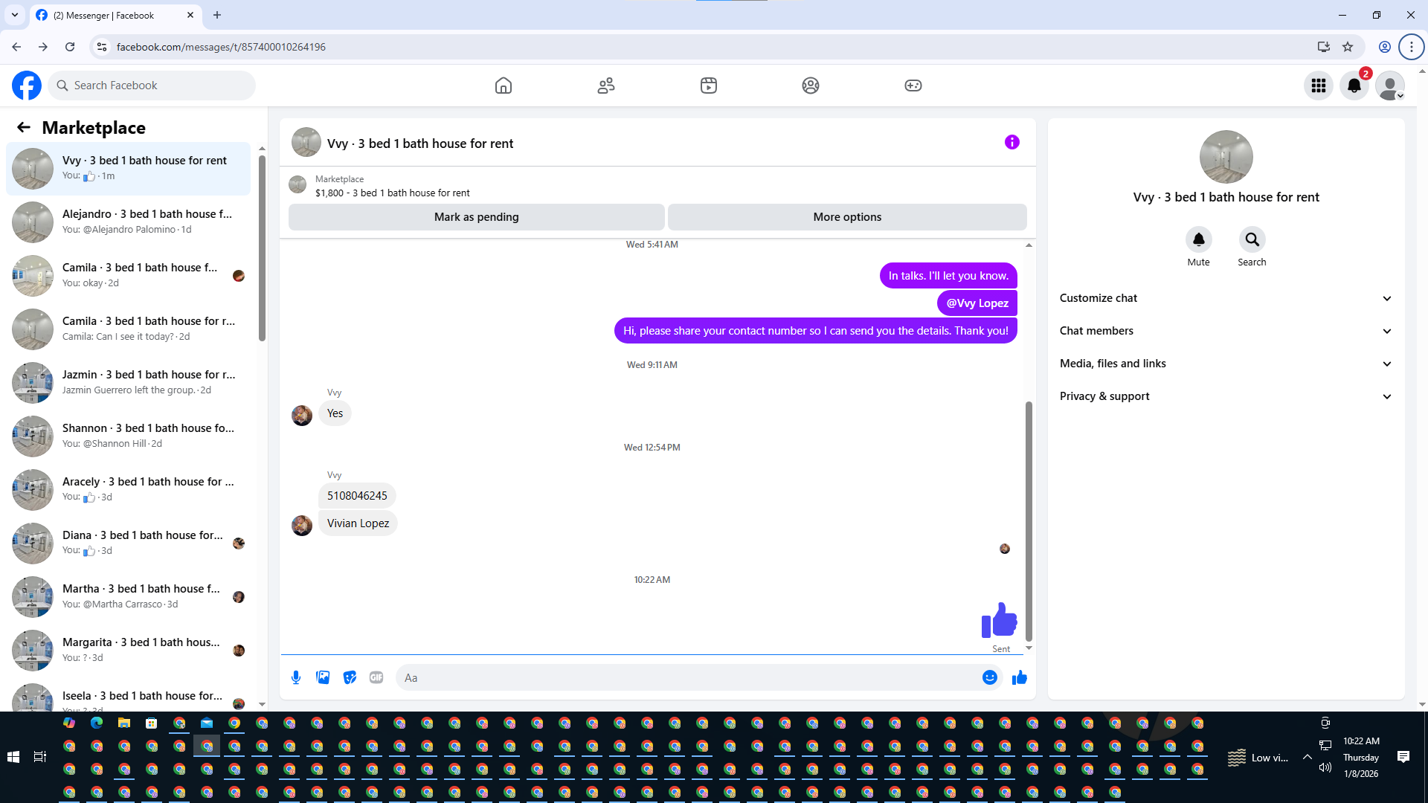Open Martha's conversation
Screen dimensions: 1428x803
[x=128, y=597]
